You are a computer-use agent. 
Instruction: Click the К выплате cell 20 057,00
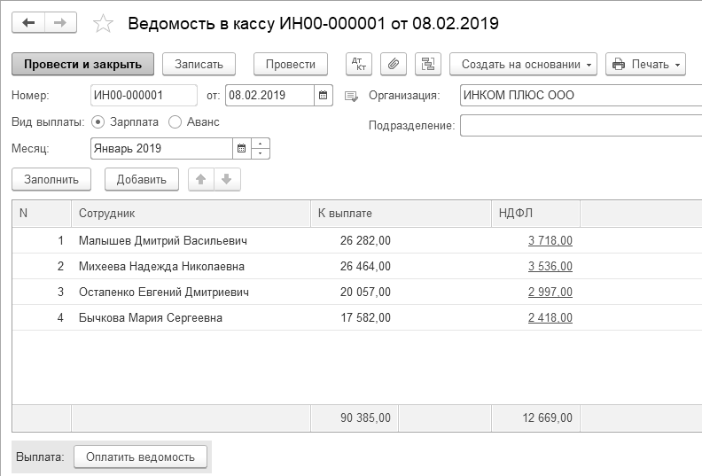coord(365,292)
